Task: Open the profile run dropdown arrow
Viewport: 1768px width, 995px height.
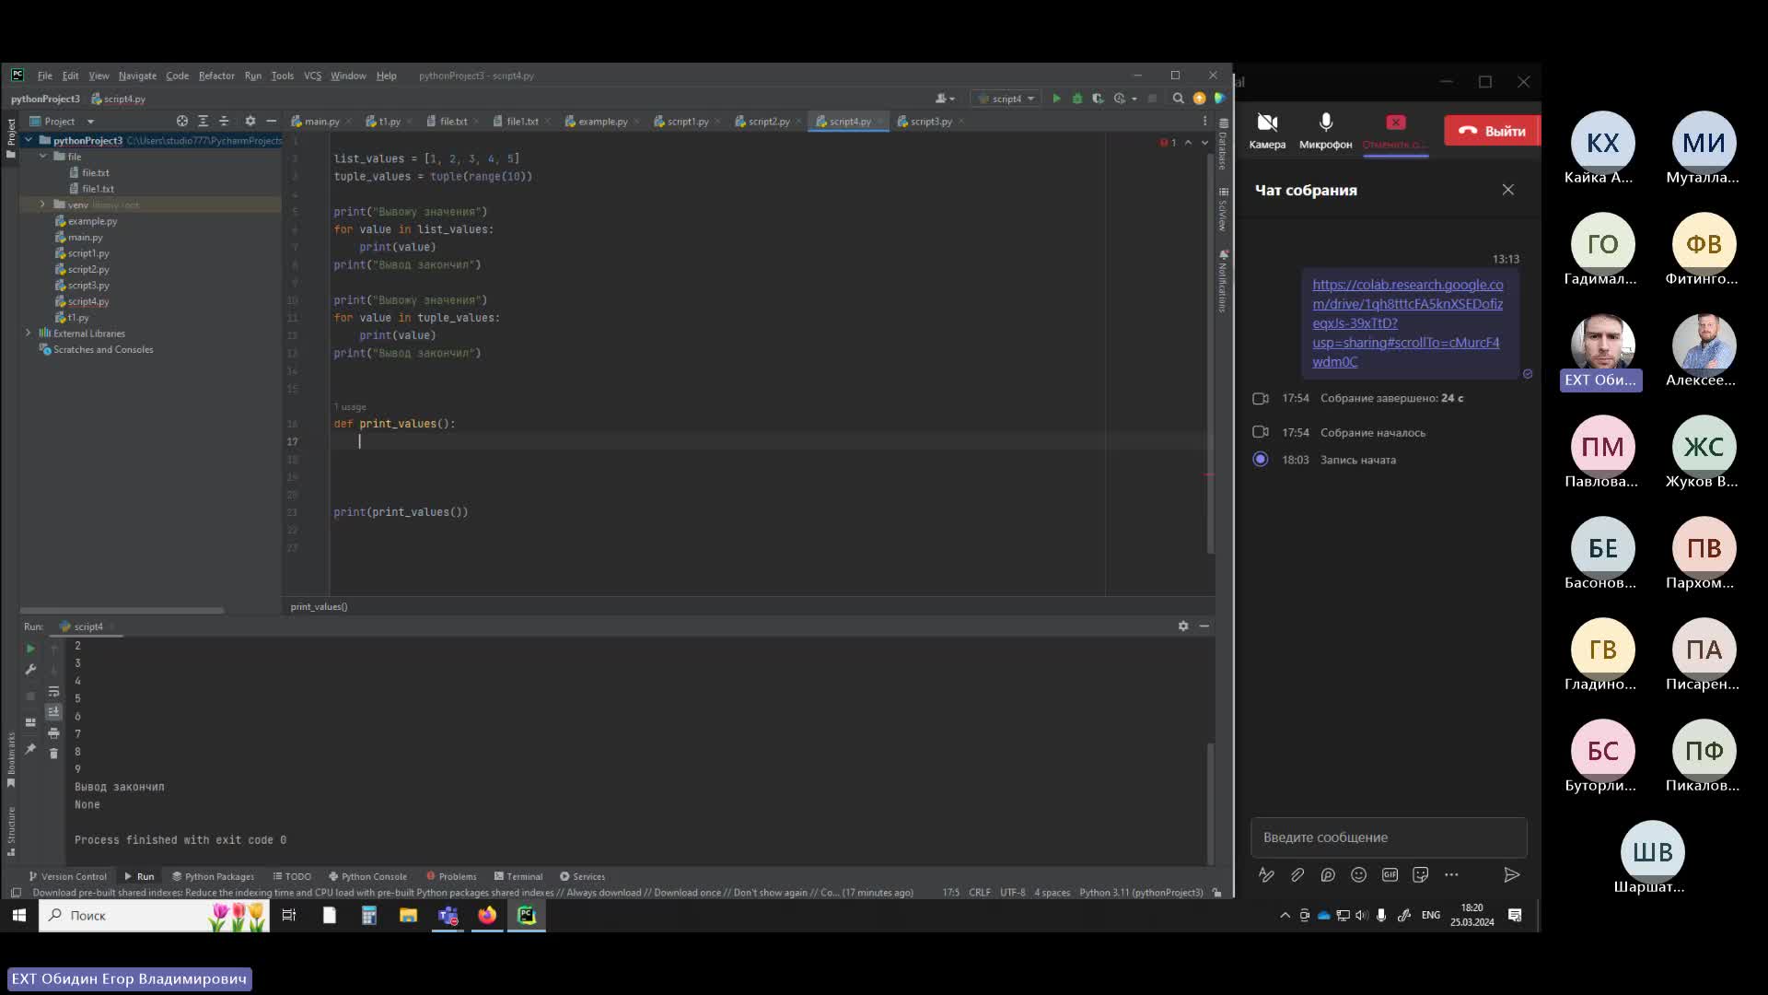Action: (1134, 99)
